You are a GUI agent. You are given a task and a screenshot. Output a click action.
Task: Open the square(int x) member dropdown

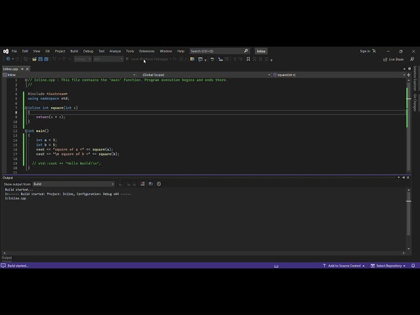(339, 75)
